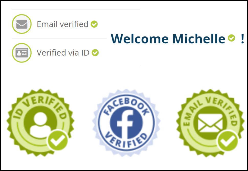Select the person silhouette in ID Verified badge
This screenshot has height=171, width=248.
tap(40, 125)
